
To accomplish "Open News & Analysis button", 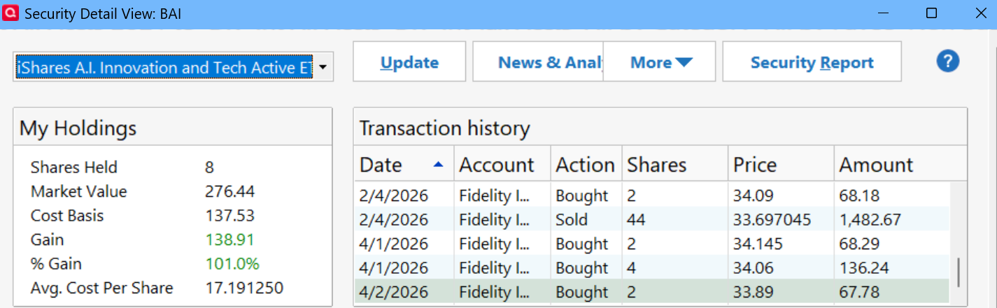I will point(538,62).
